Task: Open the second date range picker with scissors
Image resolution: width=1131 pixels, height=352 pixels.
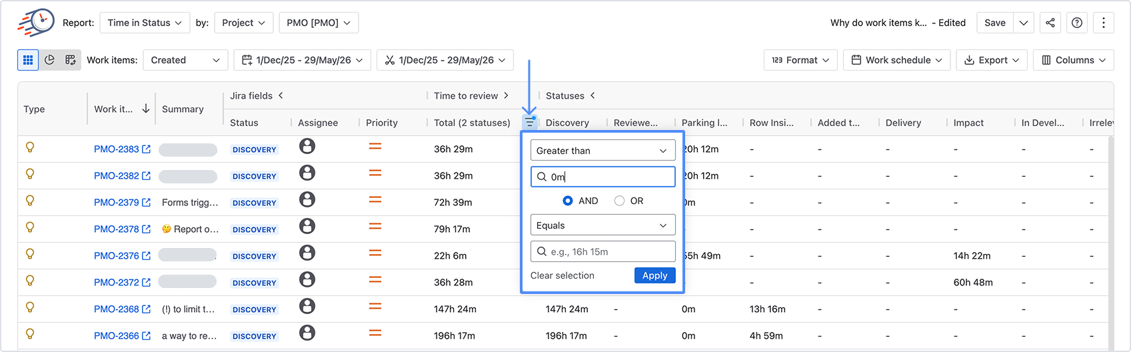Action: point(445,60)
